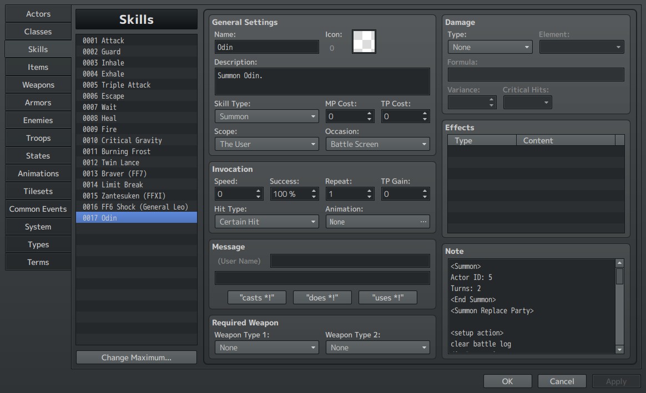Expand the Hit Type dropdown
The width and height of the screenshot is (646, 393).
(x=266, y=222)
